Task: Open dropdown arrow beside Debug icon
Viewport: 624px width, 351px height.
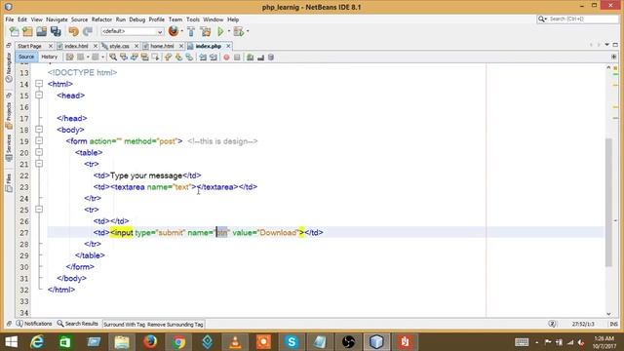Action: [248, 31]
